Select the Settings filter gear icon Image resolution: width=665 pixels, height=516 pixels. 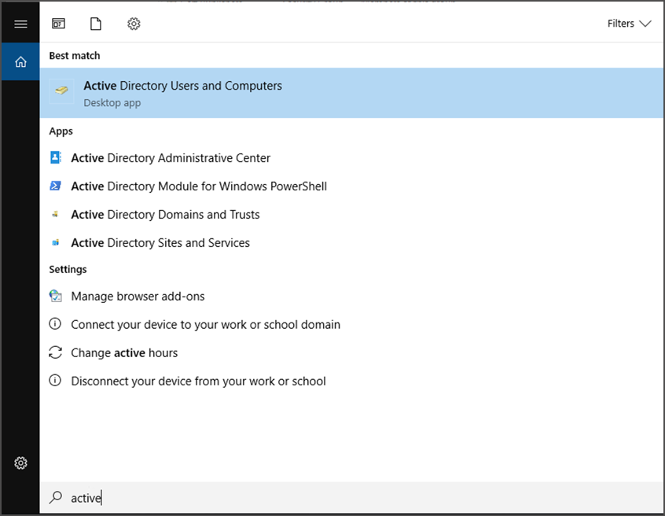tap(134, 24)
